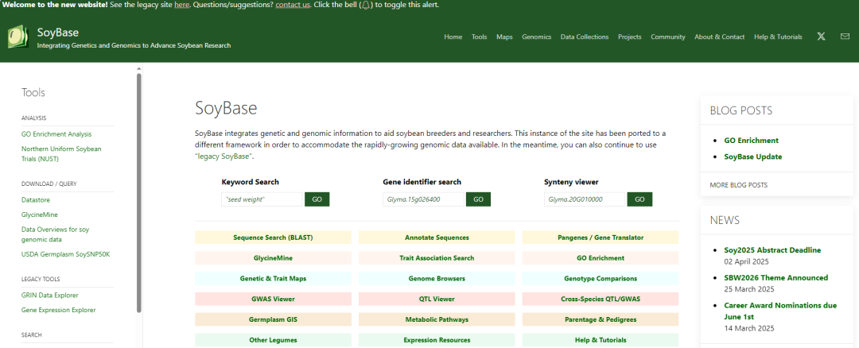Screen dimensions: 859x348
Task: Open Data Overviews for soy genomic data
Action: click(x=56, y=234)
